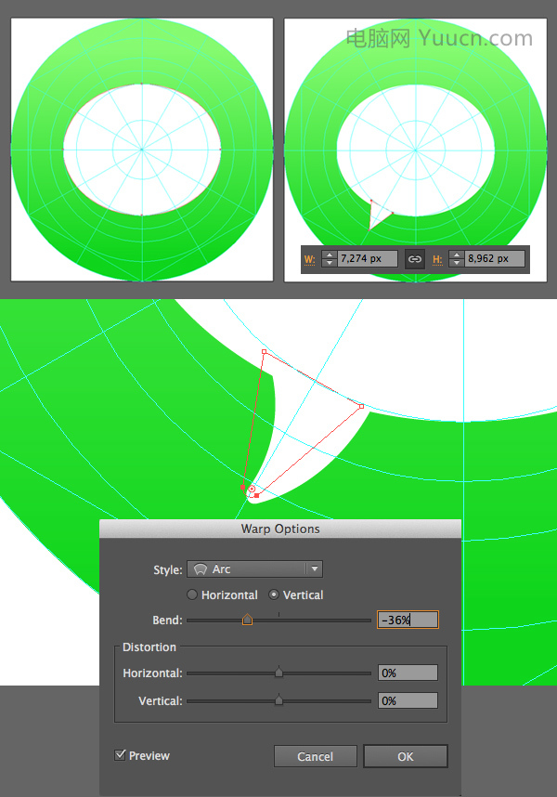The height and width of the screenshot is (797, 557).
Task: Click the Bend value field showing -36%
Action: pyautogui.click(x=408, y=620)
